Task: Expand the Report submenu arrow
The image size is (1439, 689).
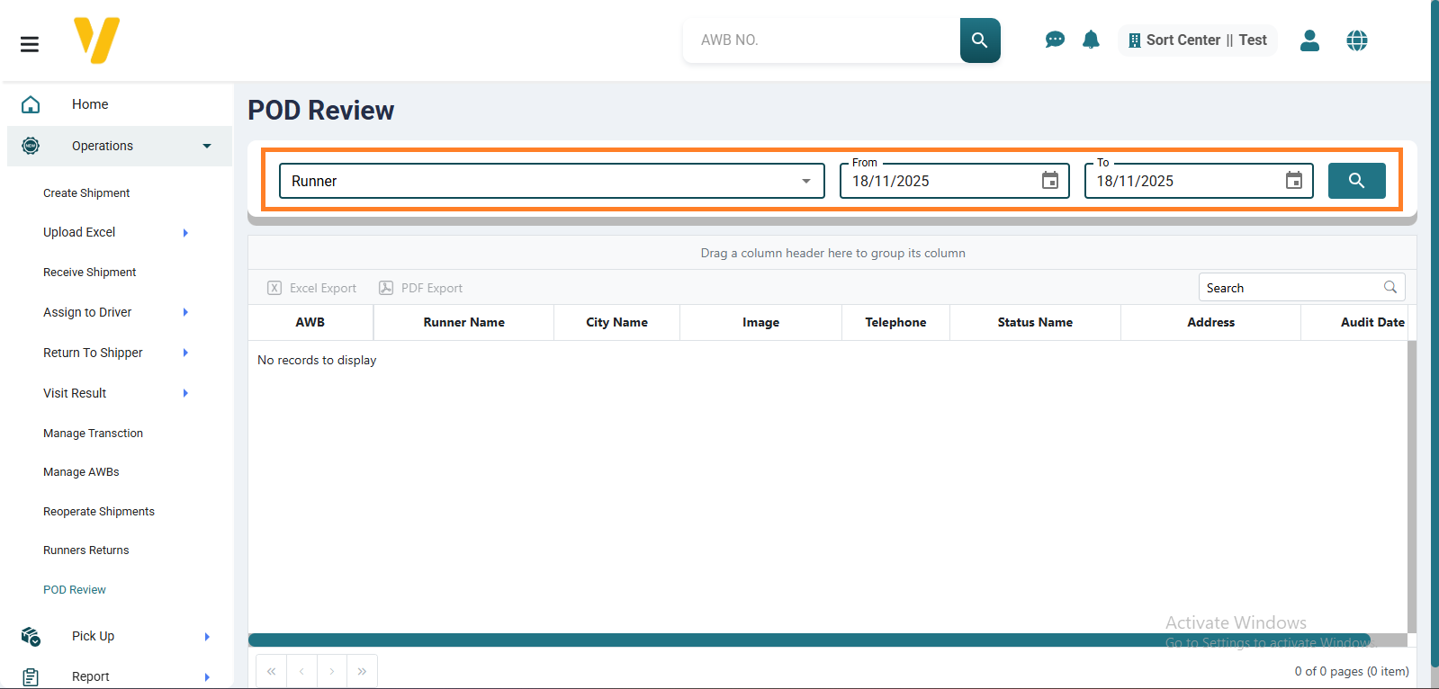Action: coord(207,676)
